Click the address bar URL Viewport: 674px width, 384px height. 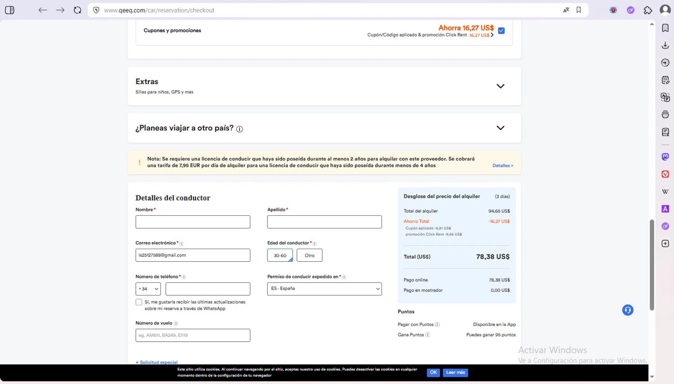click(159, 10)
